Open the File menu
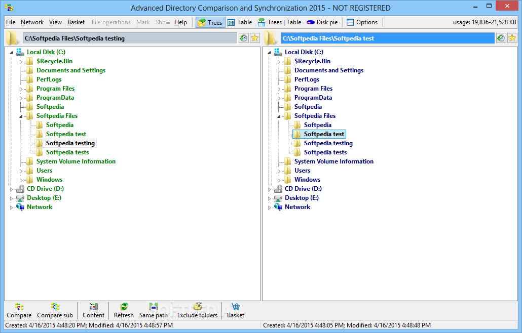The image size is (522, 333). [11, 22]
